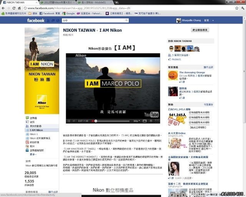246x197 pixels.
Task: Open Shaquille Chang profile name link
Action: point(191,20)
